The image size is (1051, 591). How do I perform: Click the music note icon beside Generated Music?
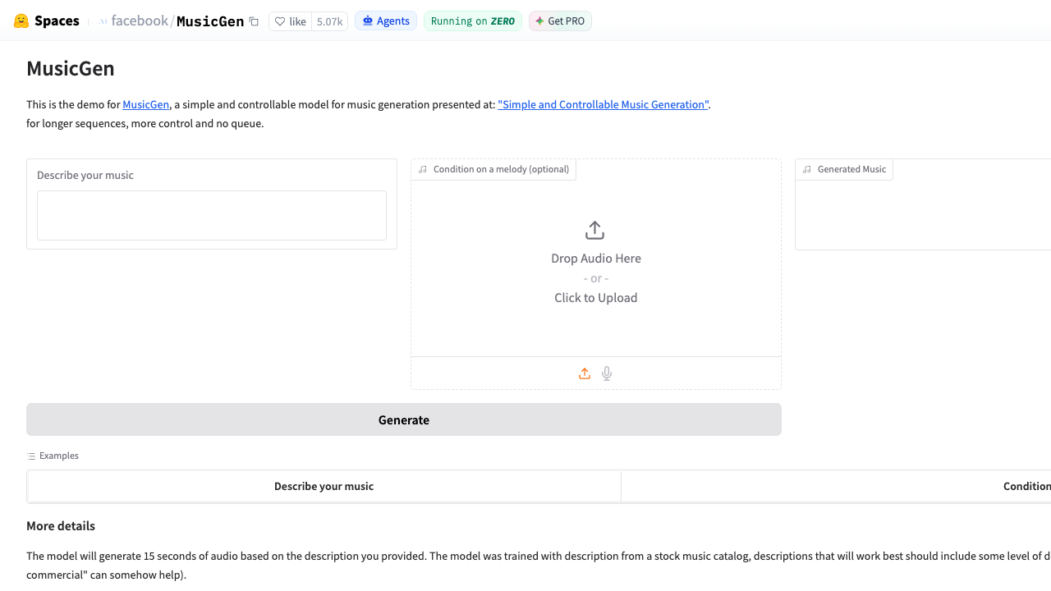point(807,169)
